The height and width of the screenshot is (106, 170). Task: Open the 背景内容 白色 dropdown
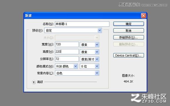[x=77, y=73]
